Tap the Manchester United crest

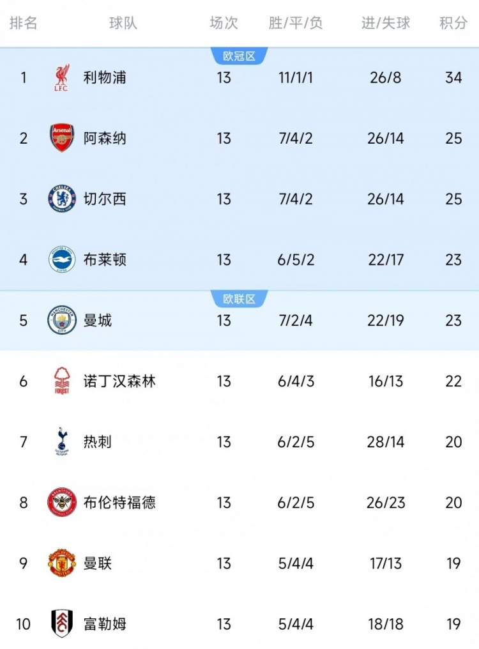pyautogui.click(x=62, y=563)
